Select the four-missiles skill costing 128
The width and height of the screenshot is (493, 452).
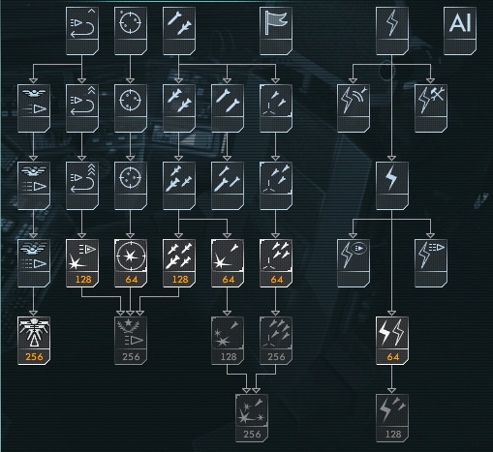[179, 263]
